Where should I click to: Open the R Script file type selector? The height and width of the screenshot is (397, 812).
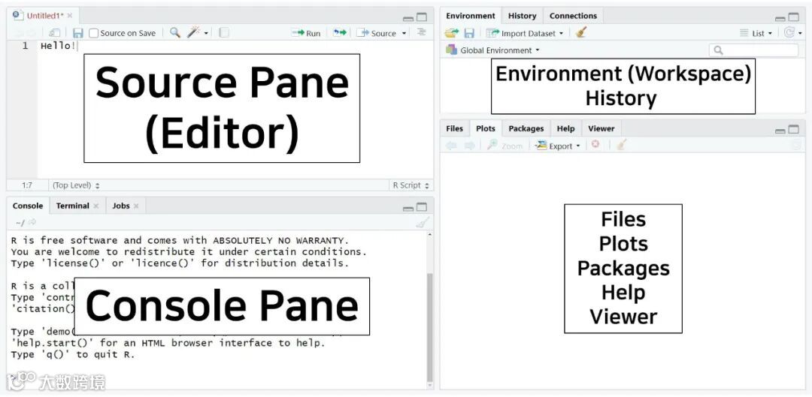[x=411, y=185]
